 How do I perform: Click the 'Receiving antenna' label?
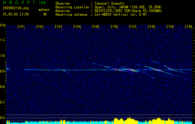pyautogui.click(x=71, y=15)
